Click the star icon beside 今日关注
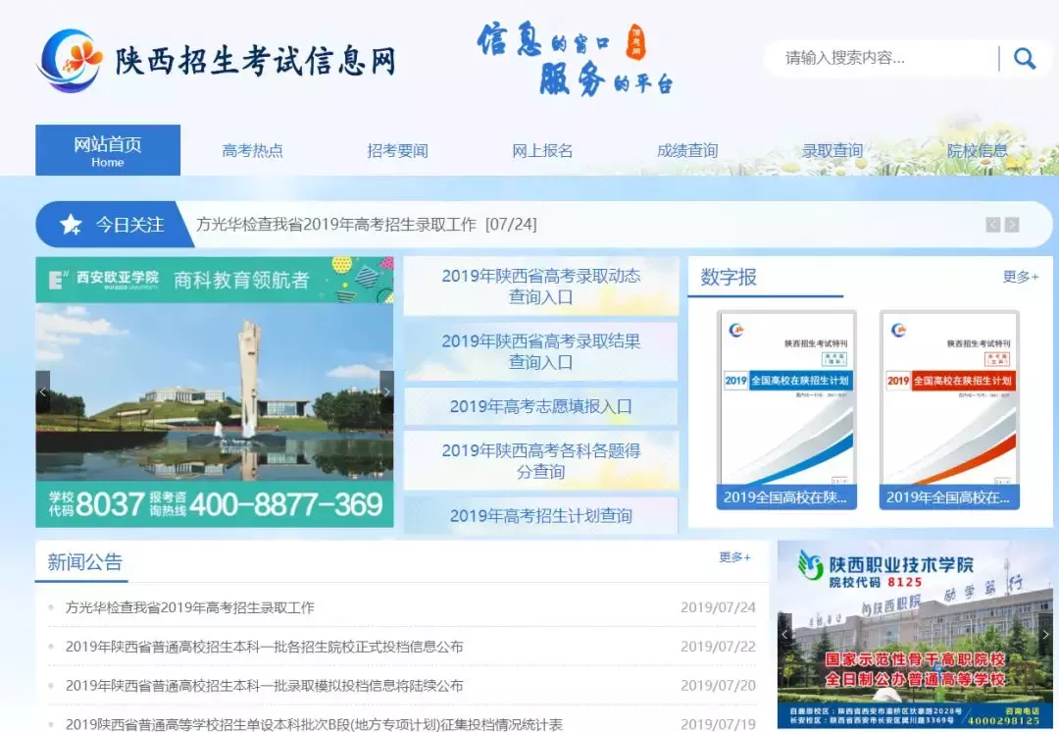Viewport: 1059px width, 732px height. tap(69, 224)
